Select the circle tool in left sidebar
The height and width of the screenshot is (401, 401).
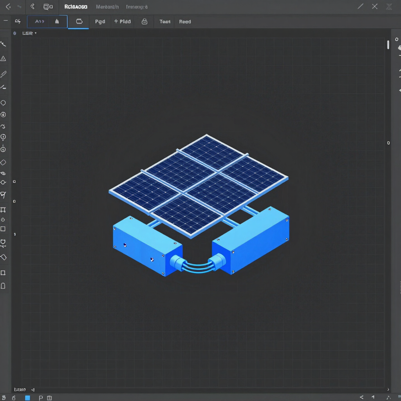click(x=3, y=103)
